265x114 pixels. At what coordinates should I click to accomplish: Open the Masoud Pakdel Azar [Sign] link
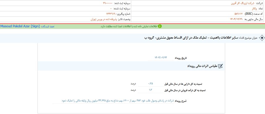[20, 26]
